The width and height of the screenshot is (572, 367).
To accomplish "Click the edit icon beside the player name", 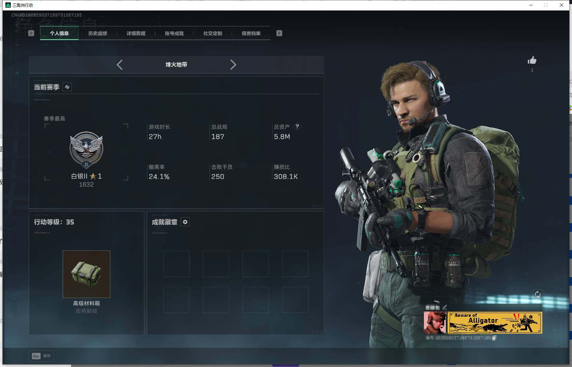I will pyautogui.click(x=445, y=307).
